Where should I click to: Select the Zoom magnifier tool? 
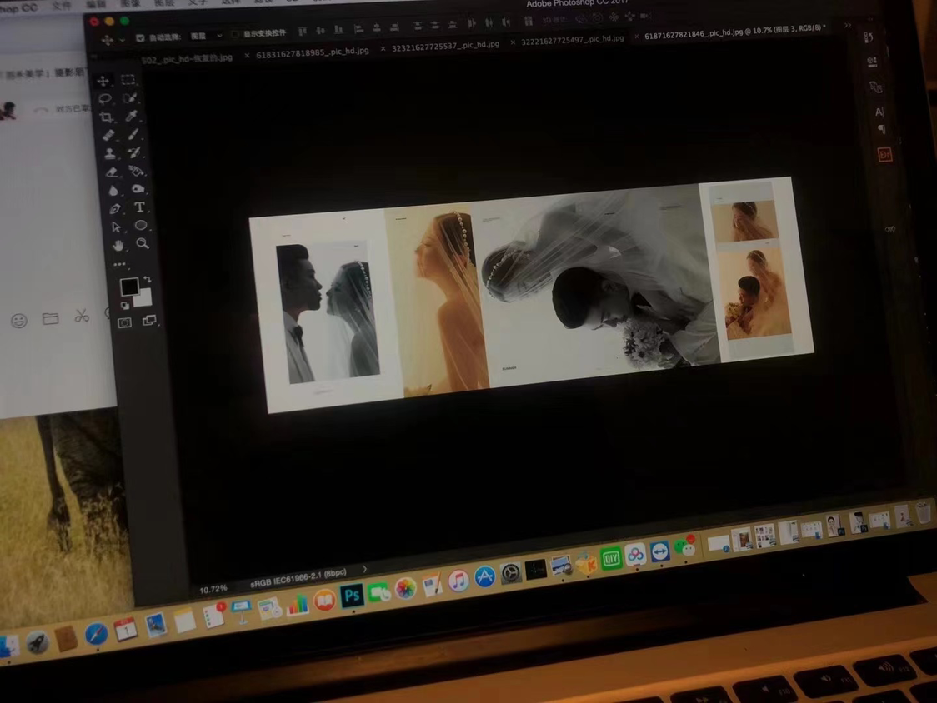click(143, 244)
